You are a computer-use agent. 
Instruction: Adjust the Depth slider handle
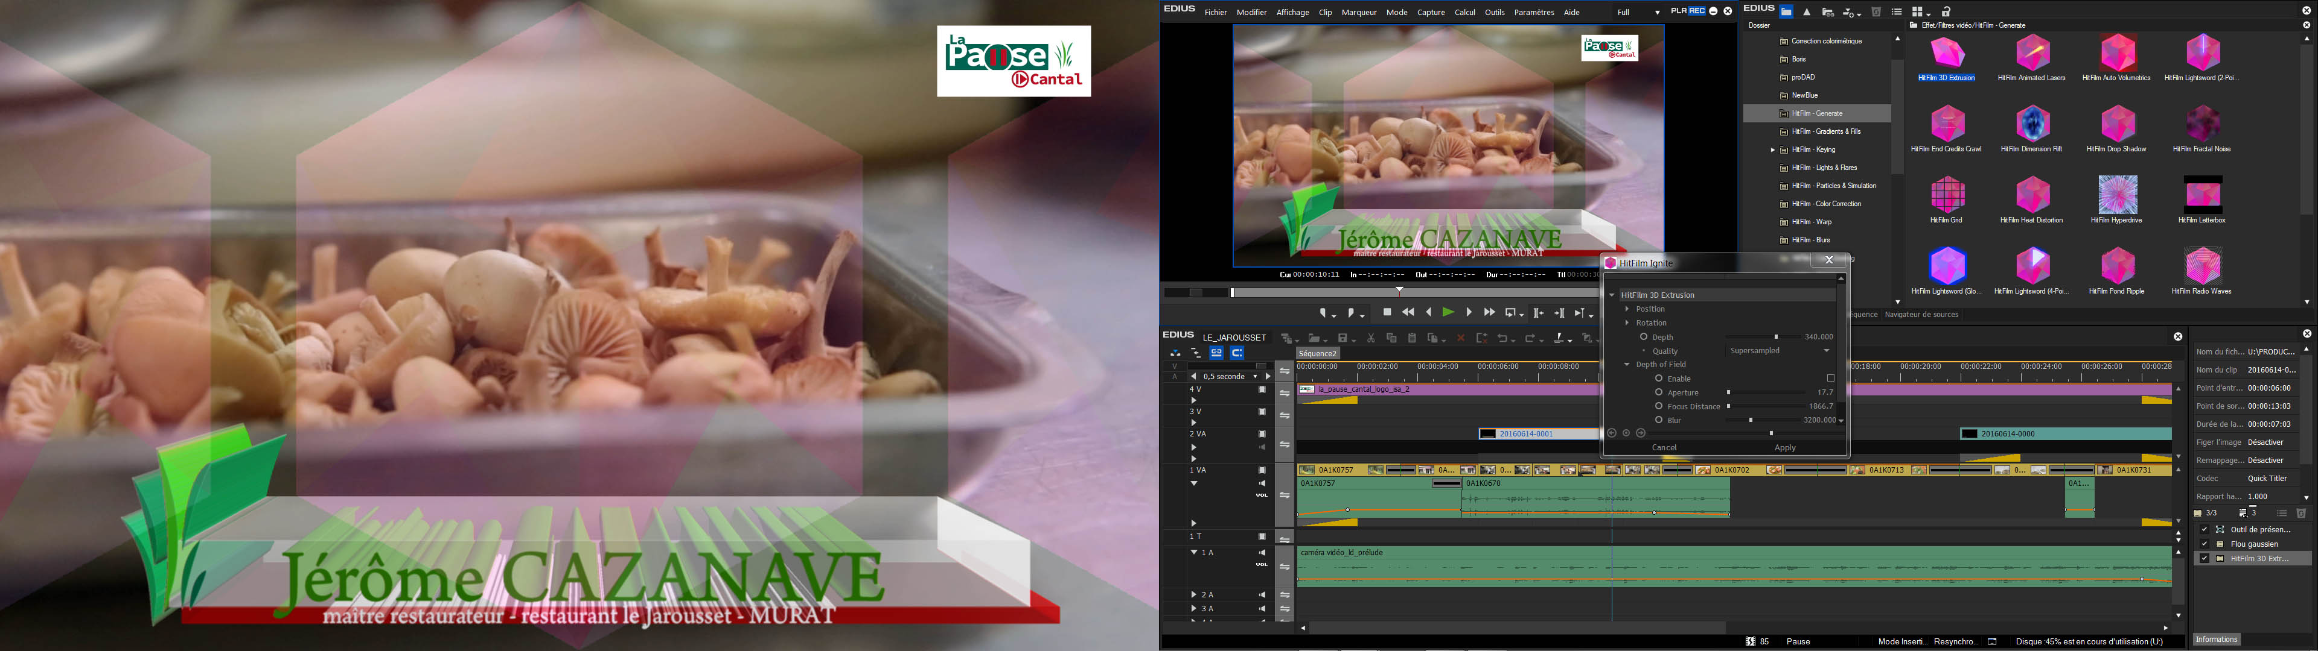coord(1777,337)
